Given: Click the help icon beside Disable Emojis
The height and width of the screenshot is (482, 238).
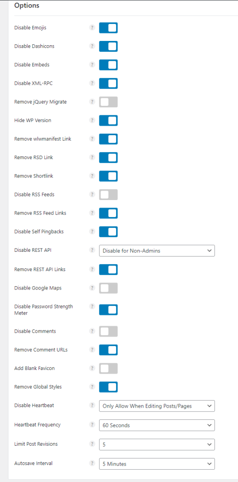Looking at the screenshot, I should pos(92,28).
